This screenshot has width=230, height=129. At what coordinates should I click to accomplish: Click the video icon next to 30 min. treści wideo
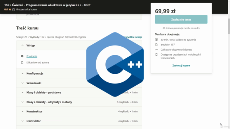pyautogui.click(x=156, y=40)
